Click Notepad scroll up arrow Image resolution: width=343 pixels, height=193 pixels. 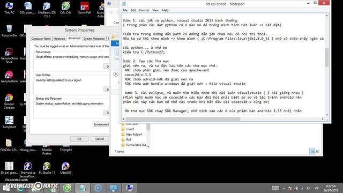(x=327, y=16)
